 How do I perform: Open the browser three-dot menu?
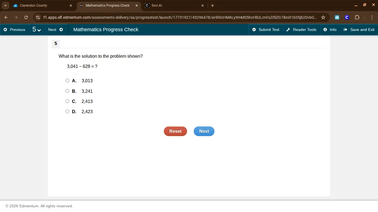[372, 17]
